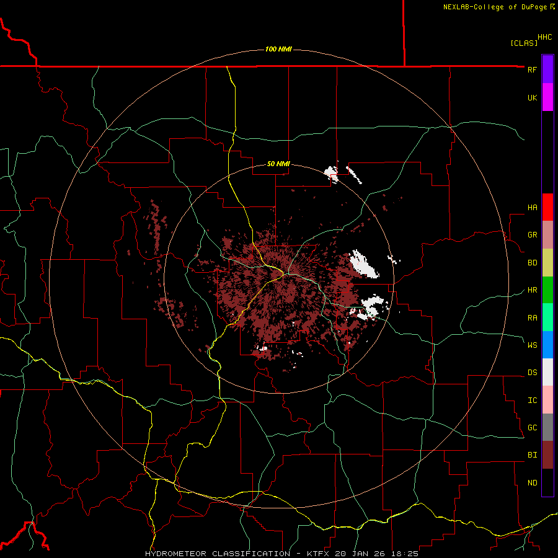Click the 'HA' legend label
558x558 pixels.
coord(532,208)
